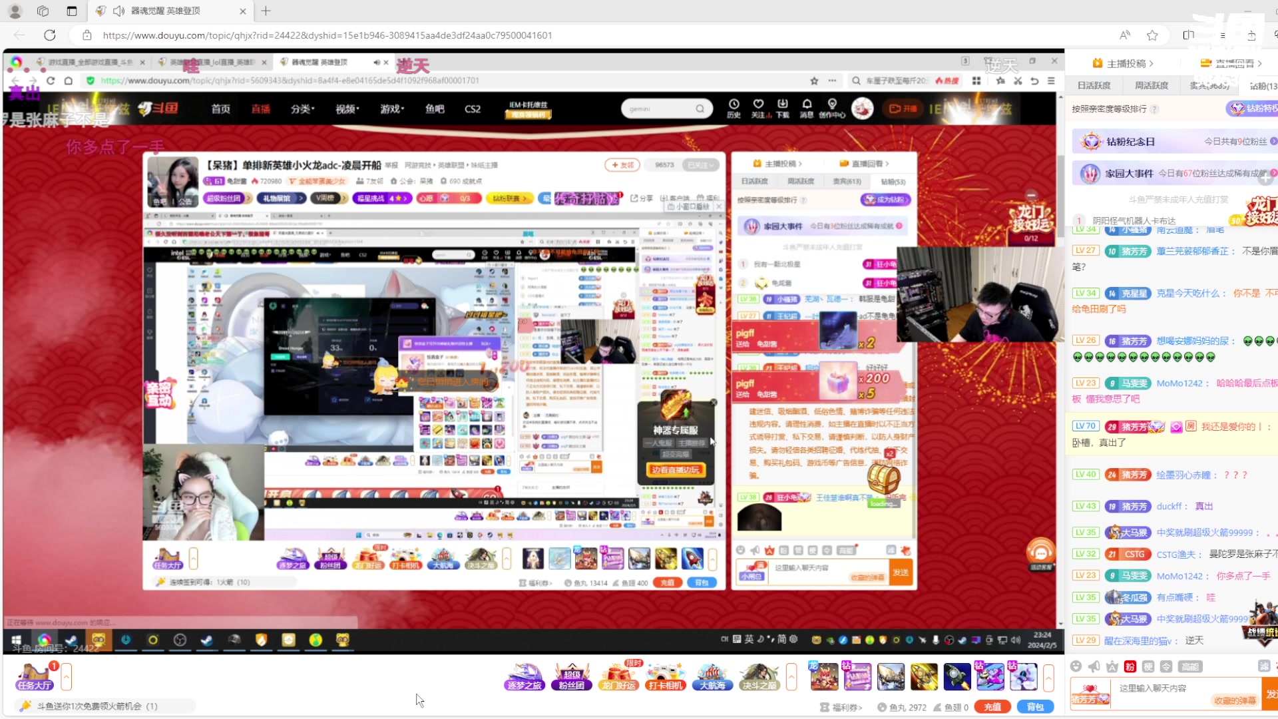Screen dimensions: 1278x719
Task: Open the 家园大事件 banner
Action: pos(1175,173)
